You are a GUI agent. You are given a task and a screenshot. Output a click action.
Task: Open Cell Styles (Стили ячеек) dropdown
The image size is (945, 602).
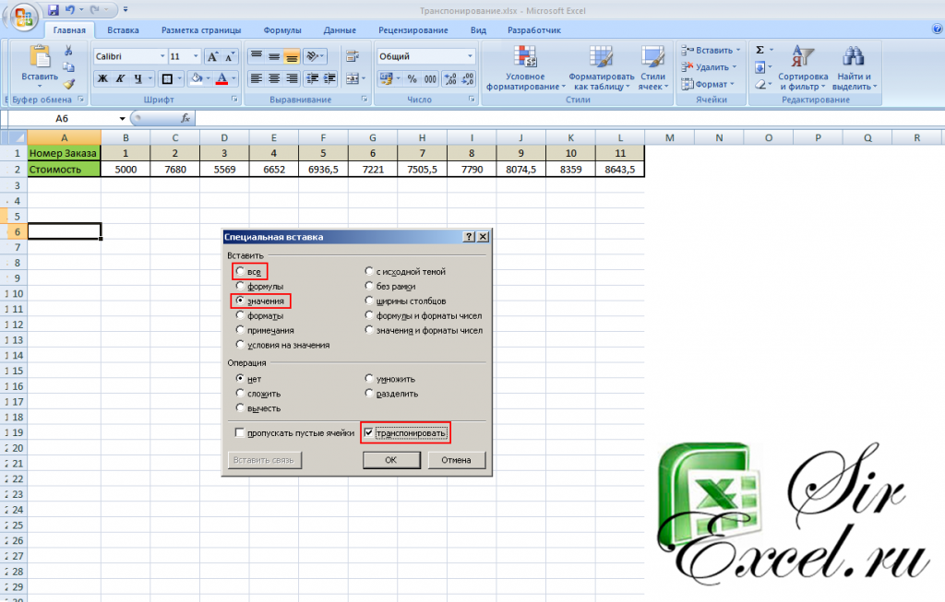652,67
